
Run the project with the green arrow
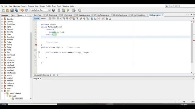(x=68, y=10)
